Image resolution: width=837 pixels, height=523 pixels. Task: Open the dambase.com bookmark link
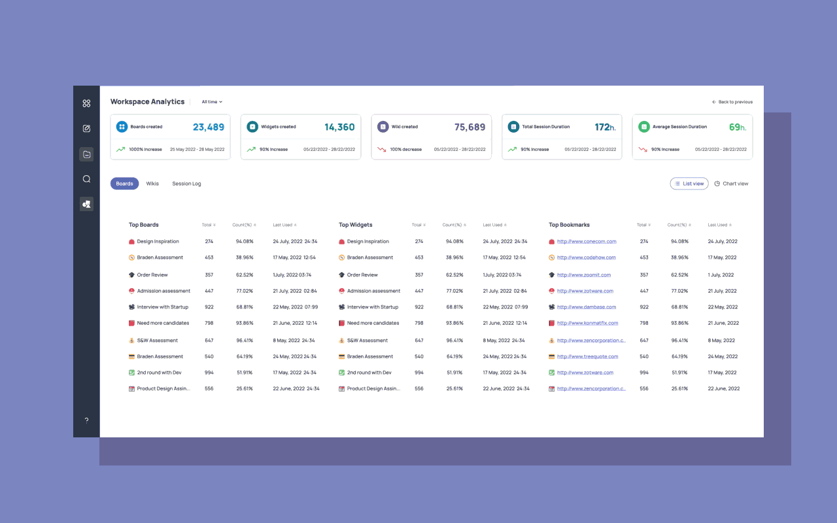[587, 307]
